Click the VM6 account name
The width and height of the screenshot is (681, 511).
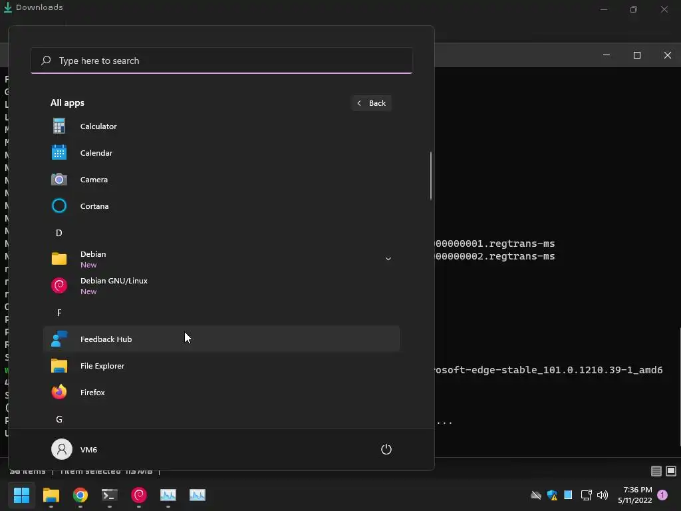click(88, 449)
